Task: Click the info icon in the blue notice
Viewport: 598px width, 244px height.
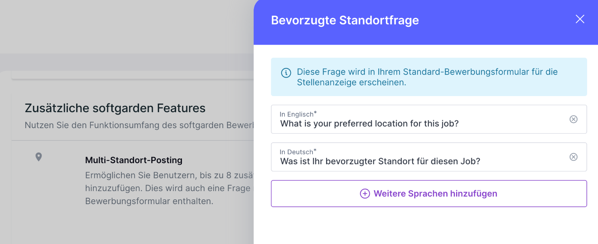Action: (286, 73)
